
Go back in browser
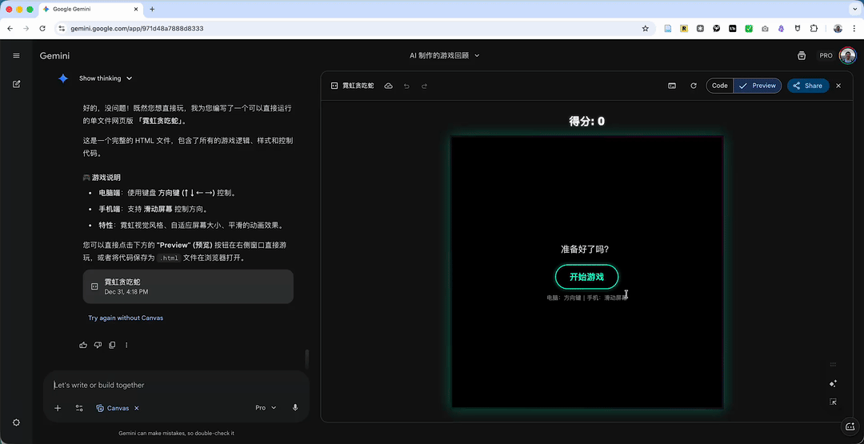point(10,29)
